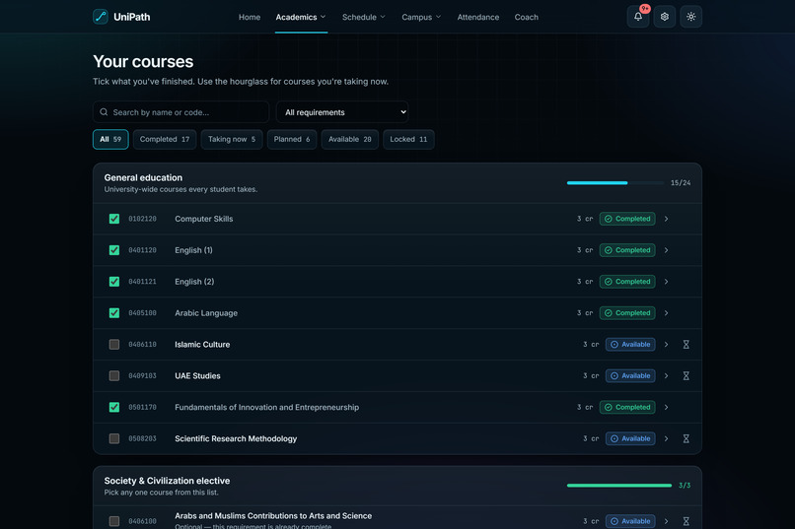Viewport: 795px width, 529px height.
Task: Tick the Scientific Research Methodology checkbox
Action: click(x=114, y=438)
